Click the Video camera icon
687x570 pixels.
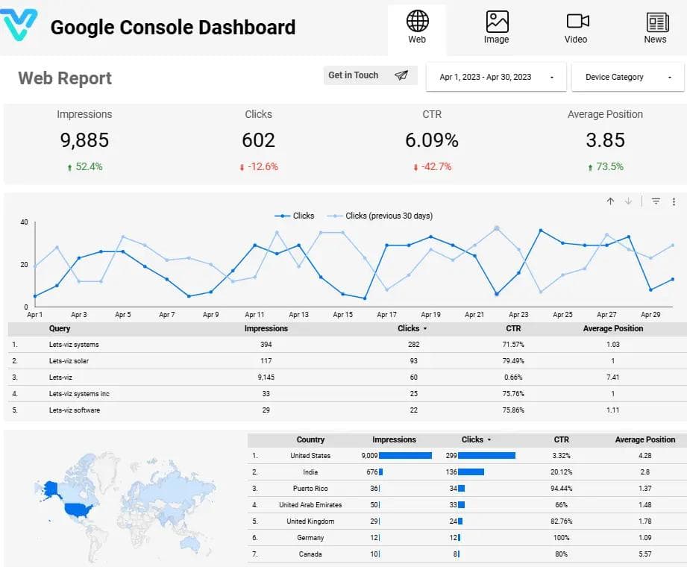tap(576, 22)
